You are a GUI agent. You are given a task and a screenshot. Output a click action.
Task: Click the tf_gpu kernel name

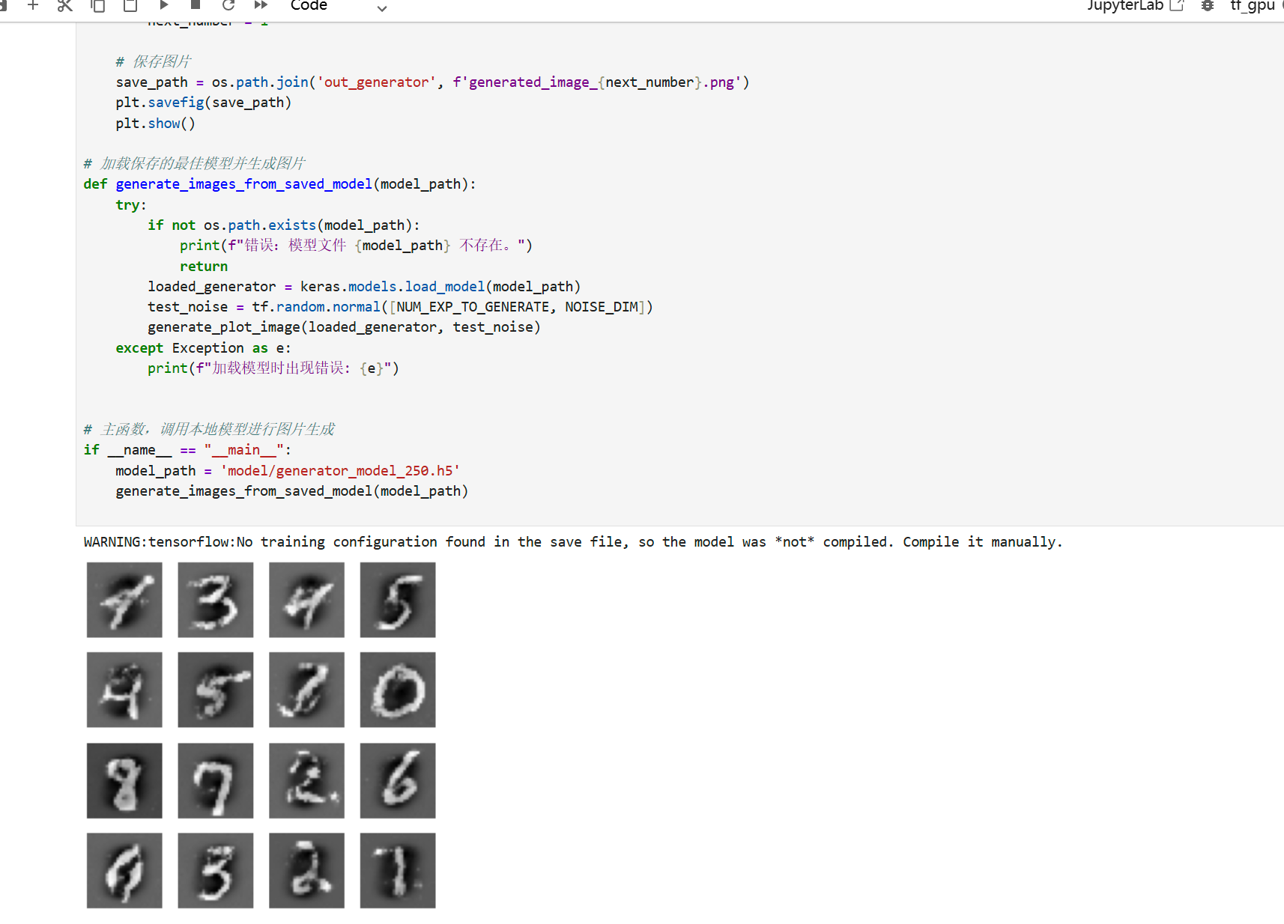pyautogui.click(x=1251, y=6)
